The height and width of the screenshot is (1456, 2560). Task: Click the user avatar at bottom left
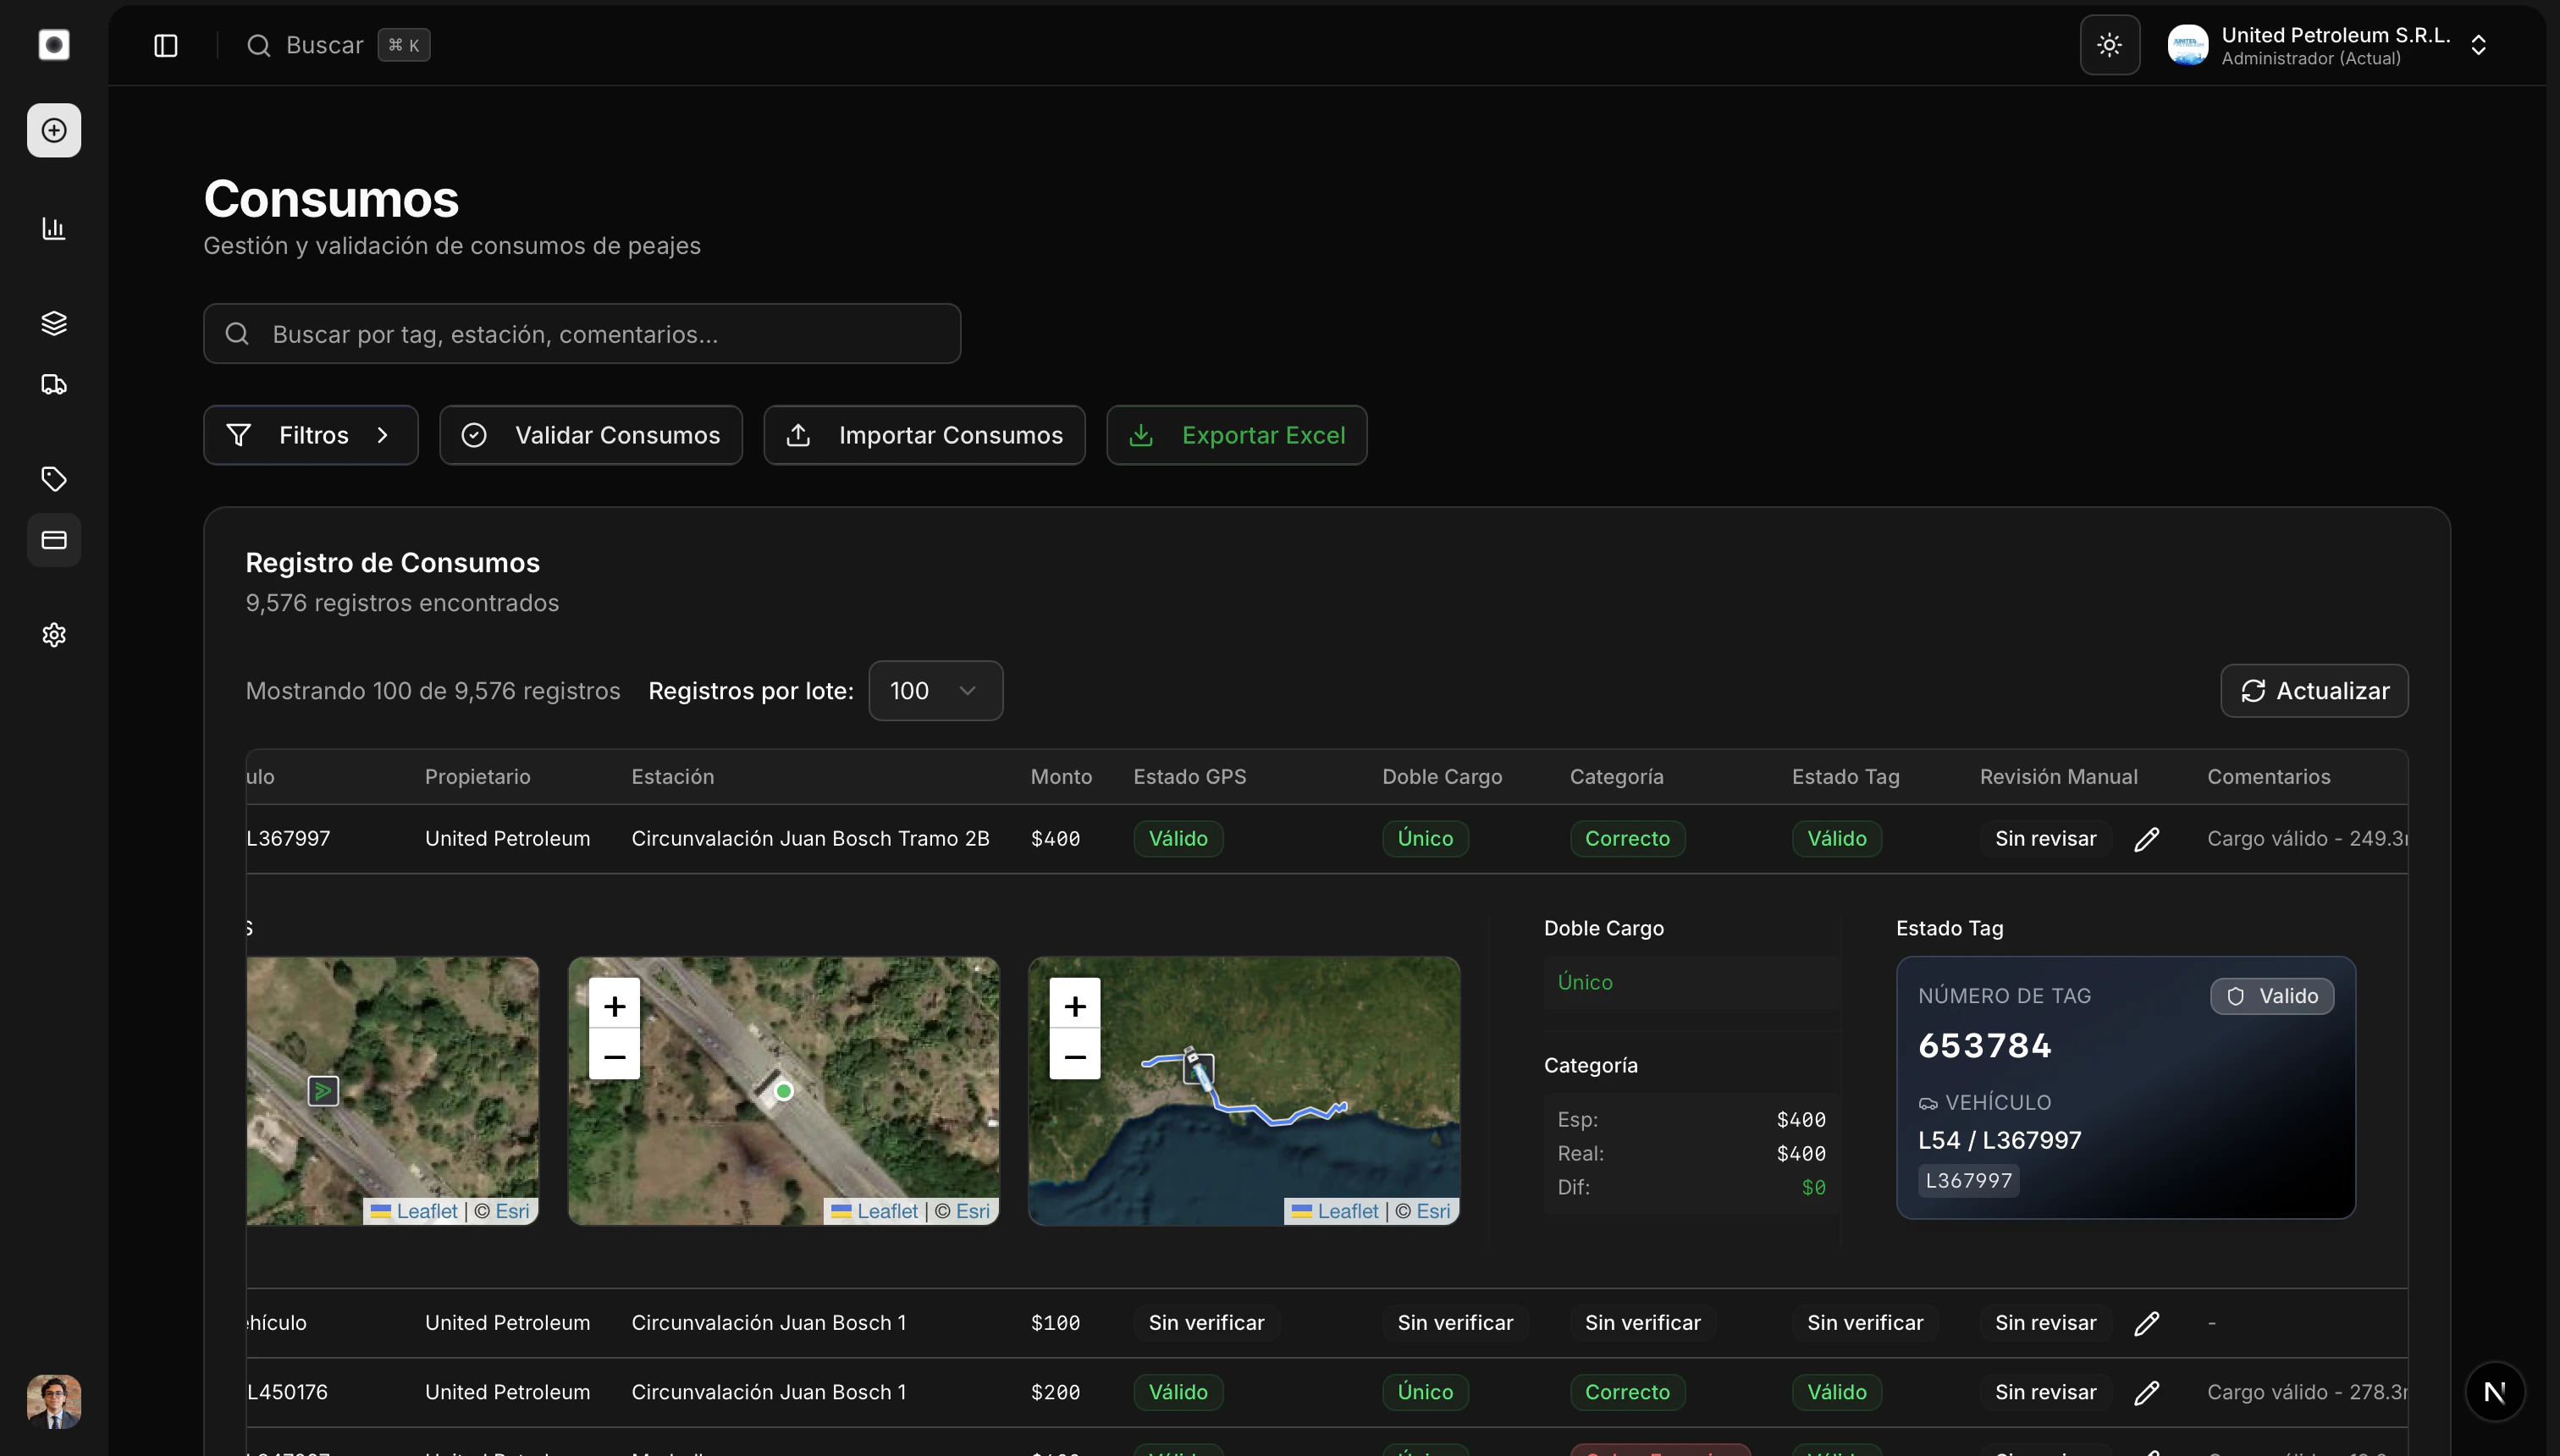pyautogui.click(x=54, y=1401)
